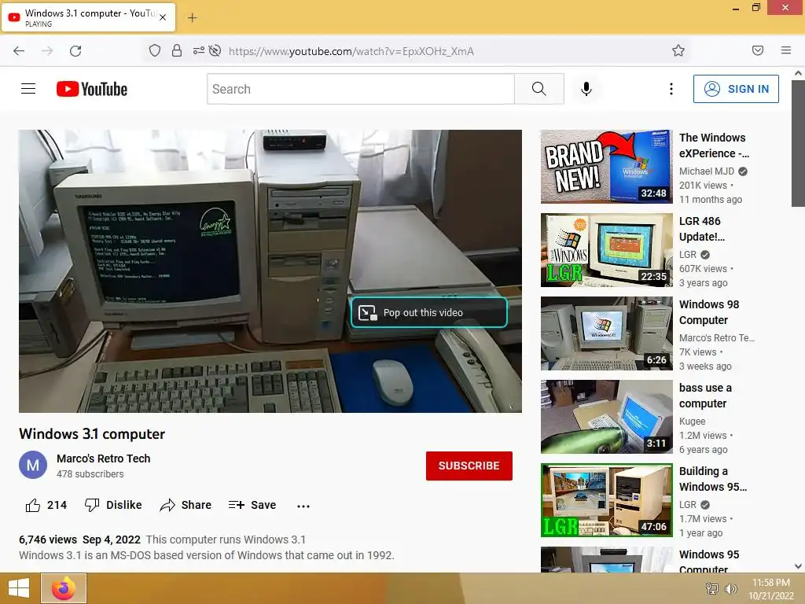Open the LGR 486 Update thumbnail
This screenshot has height=604, width=805.
[x=606, y=249]
